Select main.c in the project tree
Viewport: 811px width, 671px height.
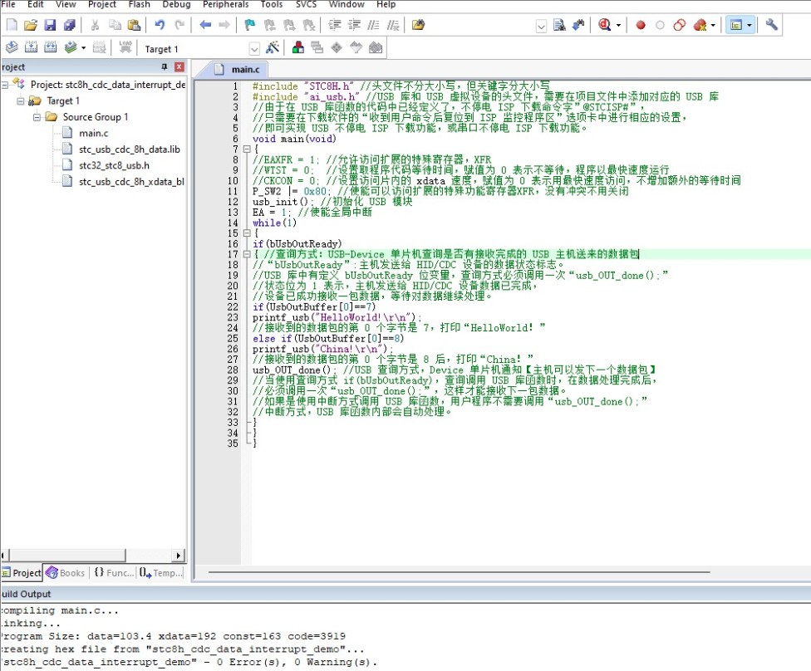pos(93,134)
